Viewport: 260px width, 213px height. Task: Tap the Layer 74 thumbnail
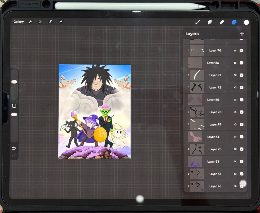click(197, 124)
